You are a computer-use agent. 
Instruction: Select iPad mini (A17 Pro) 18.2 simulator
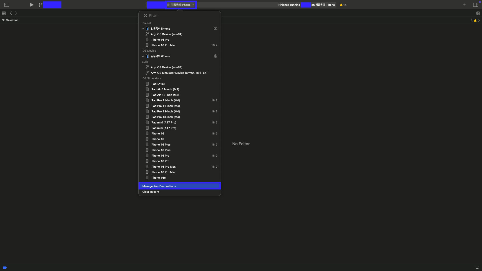click(163, 122)
